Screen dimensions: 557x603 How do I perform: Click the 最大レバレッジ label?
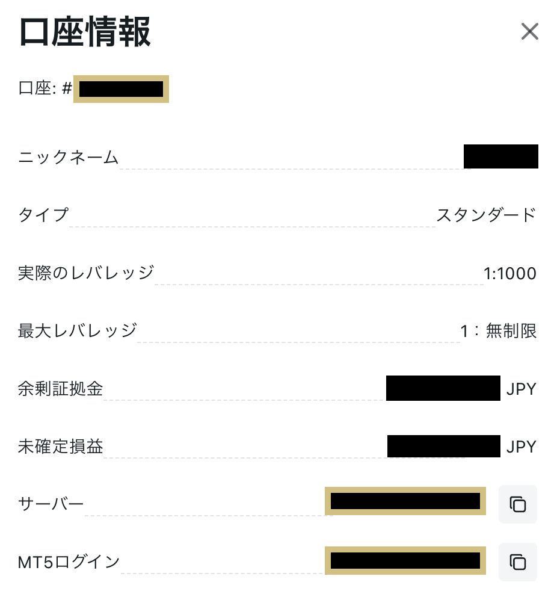[78, 330]
